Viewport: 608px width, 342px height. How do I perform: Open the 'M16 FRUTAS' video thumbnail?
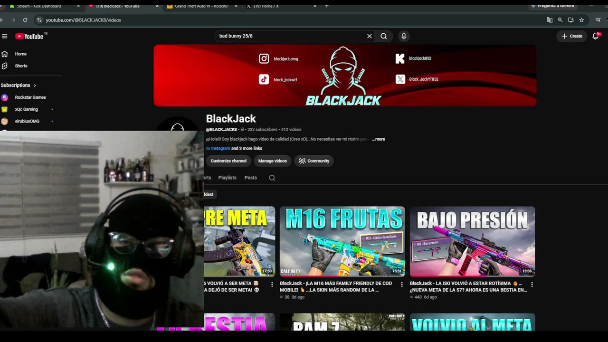pyautogui.click(x=342, y=241)
